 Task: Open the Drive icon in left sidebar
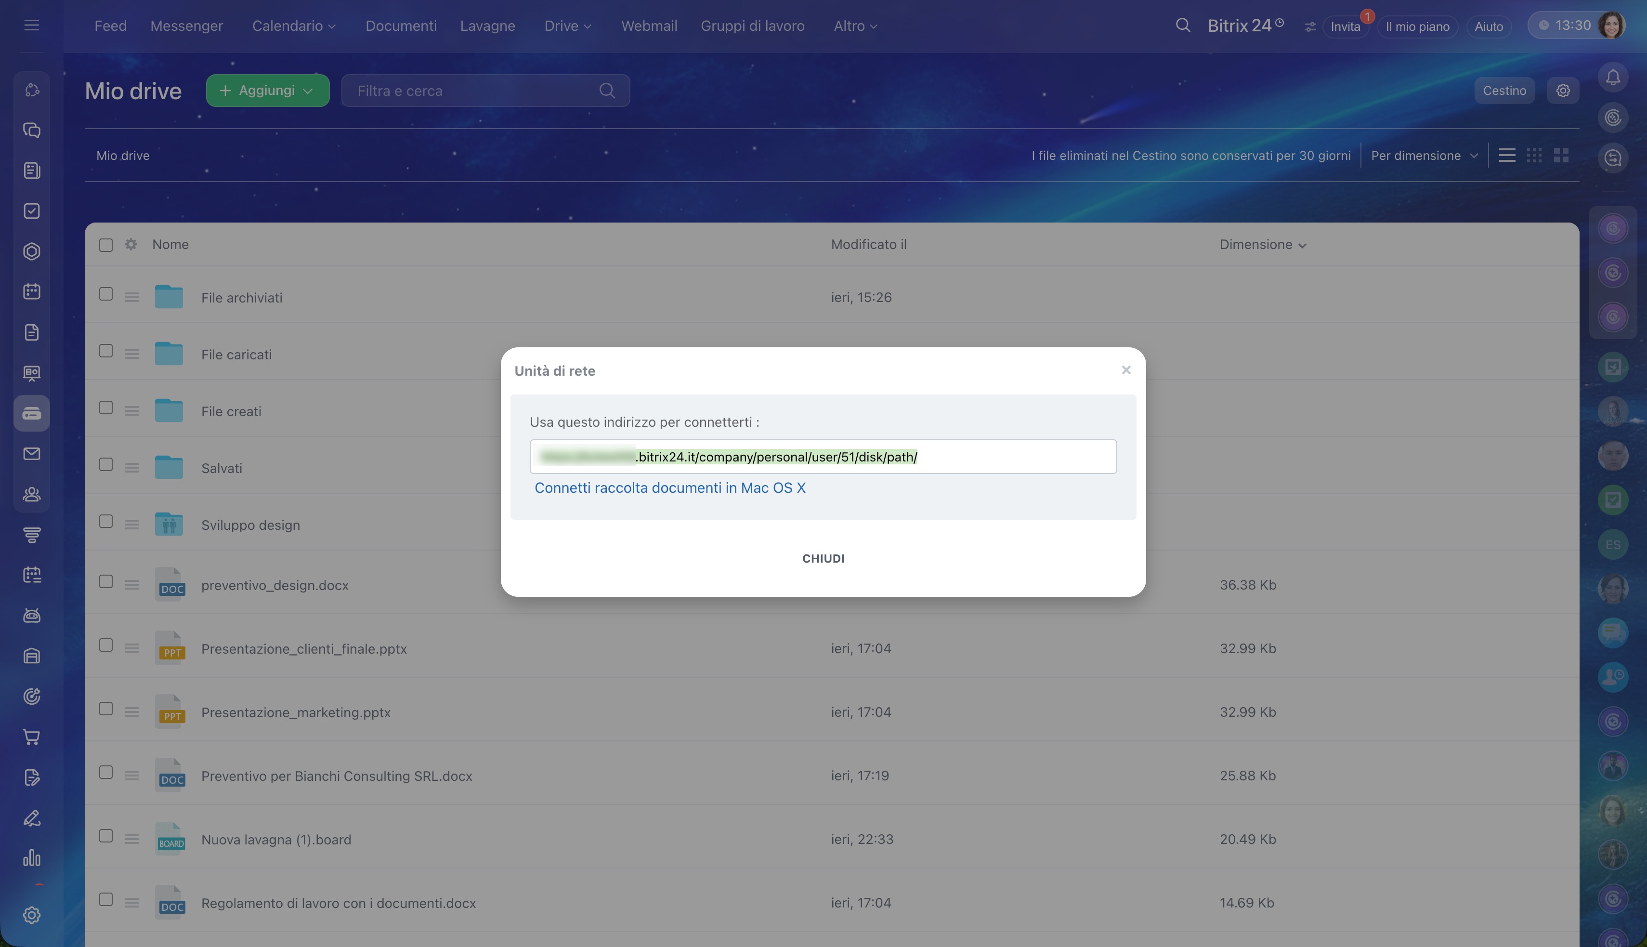(x=31, y=414)
